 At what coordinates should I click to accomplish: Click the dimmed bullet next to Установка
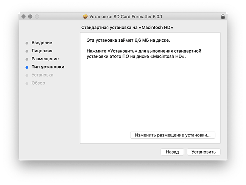pos(27,75)
